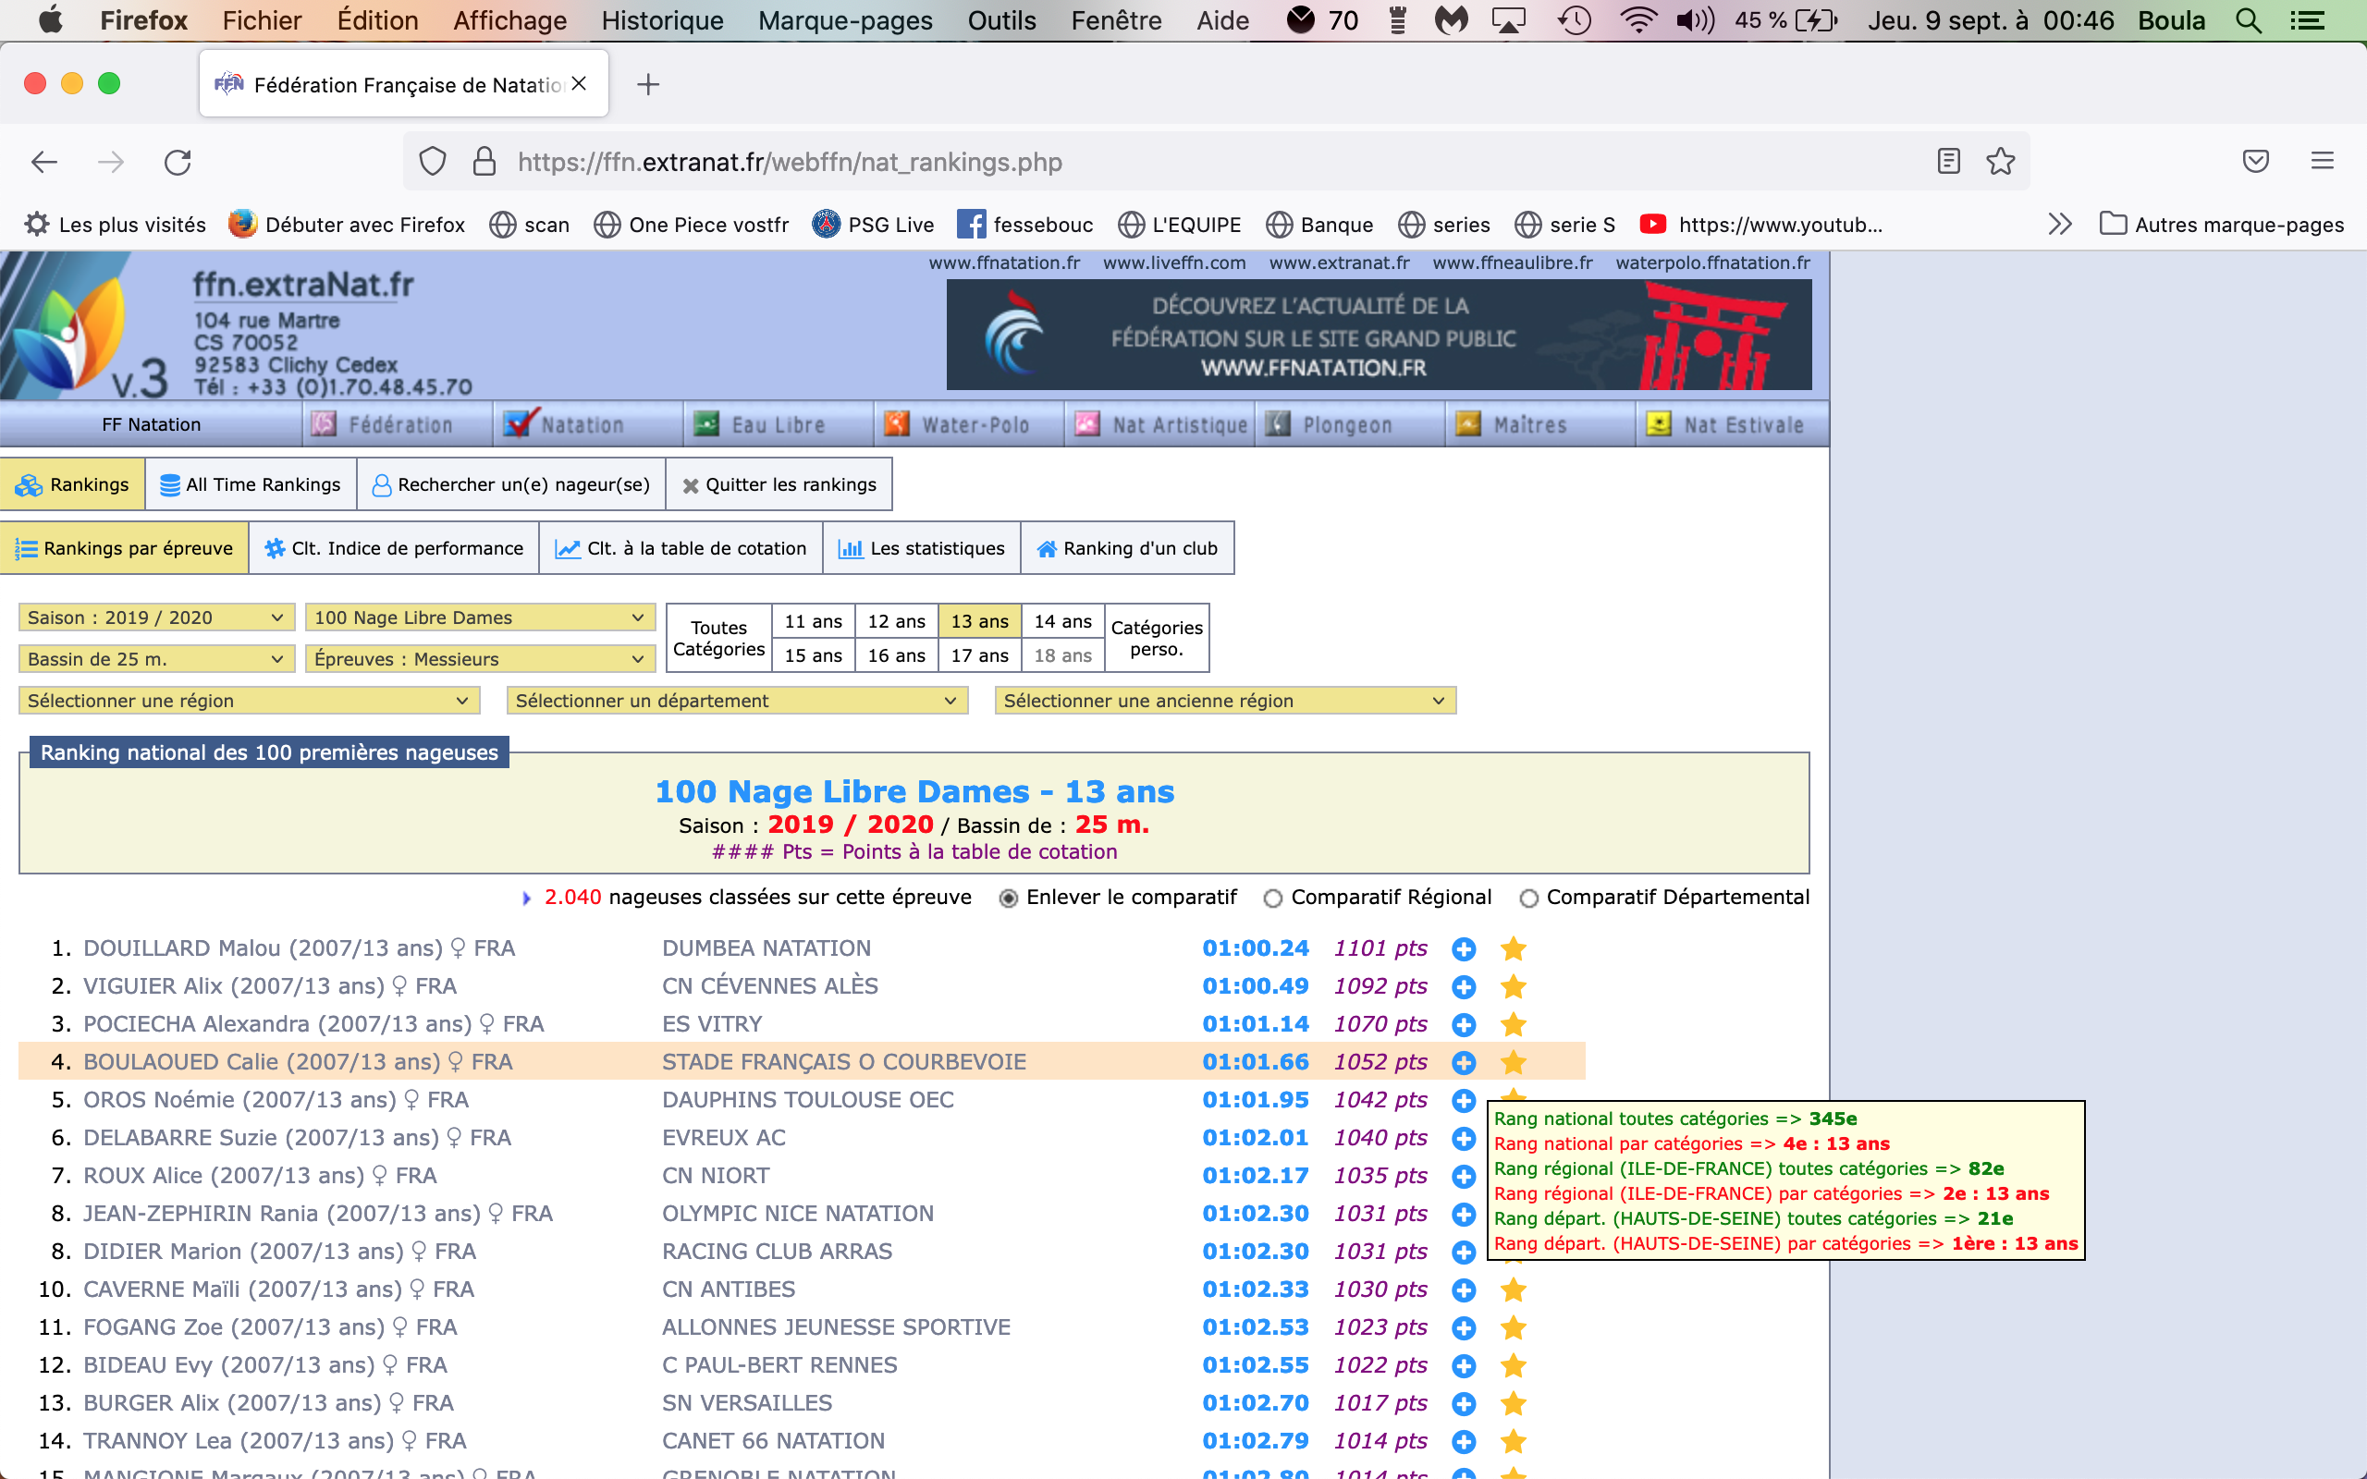This screenshot has height=1479, width=2367.
Task: Click the plus icon for FOGANG Zoe
Action: (1464, 1328)
